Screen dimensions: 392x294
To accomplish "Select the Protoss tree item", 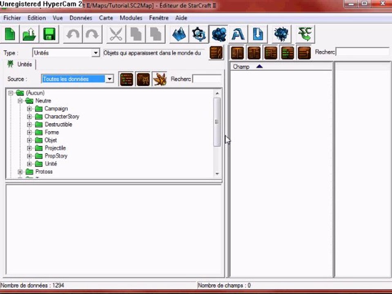I will pyautogui.click(x=44, y=172).
